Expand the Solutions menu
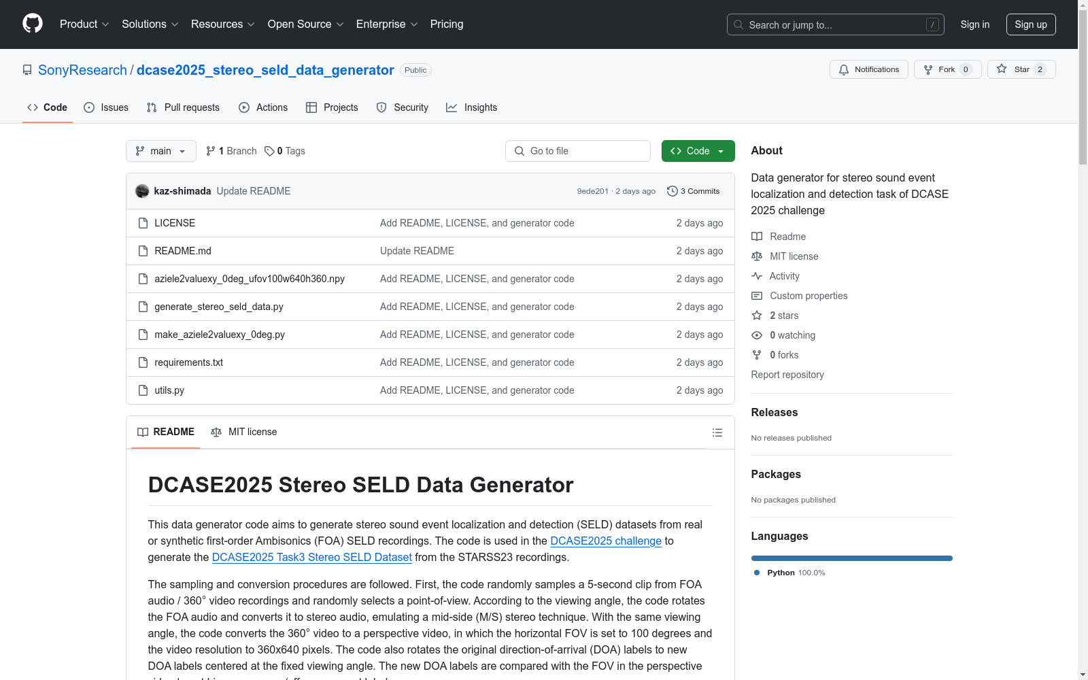The height and width of the screenshot is (680, 1088). [x=150, y=24]
